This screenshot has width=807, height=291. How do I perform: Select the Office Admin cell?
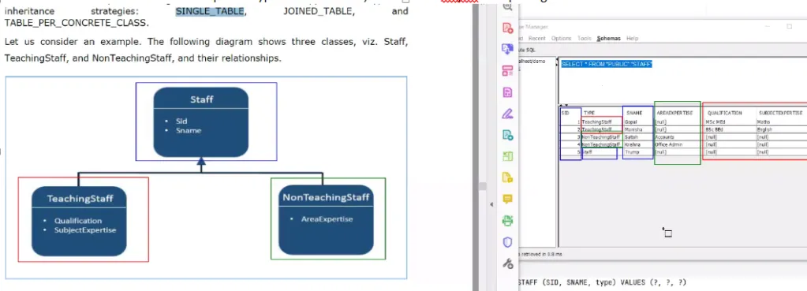tap(668, 144)
